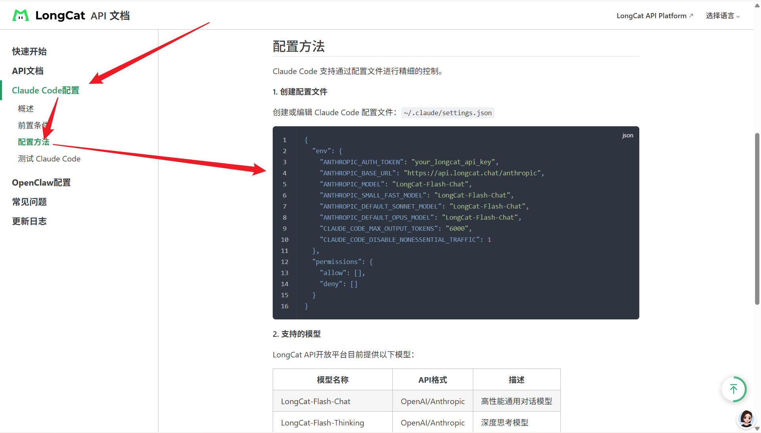Open the OpenClaw配置 sidebar item

click(x=41, y=182)
